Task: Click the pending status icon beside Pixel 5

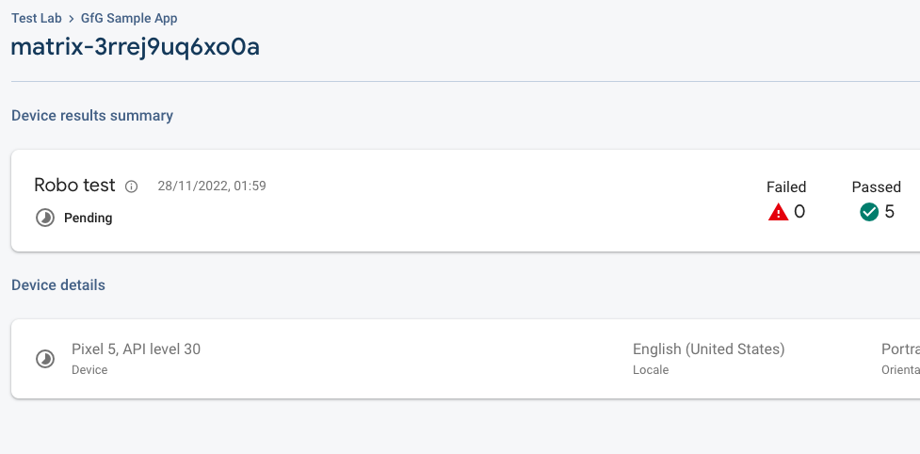Action: (44, 359)
